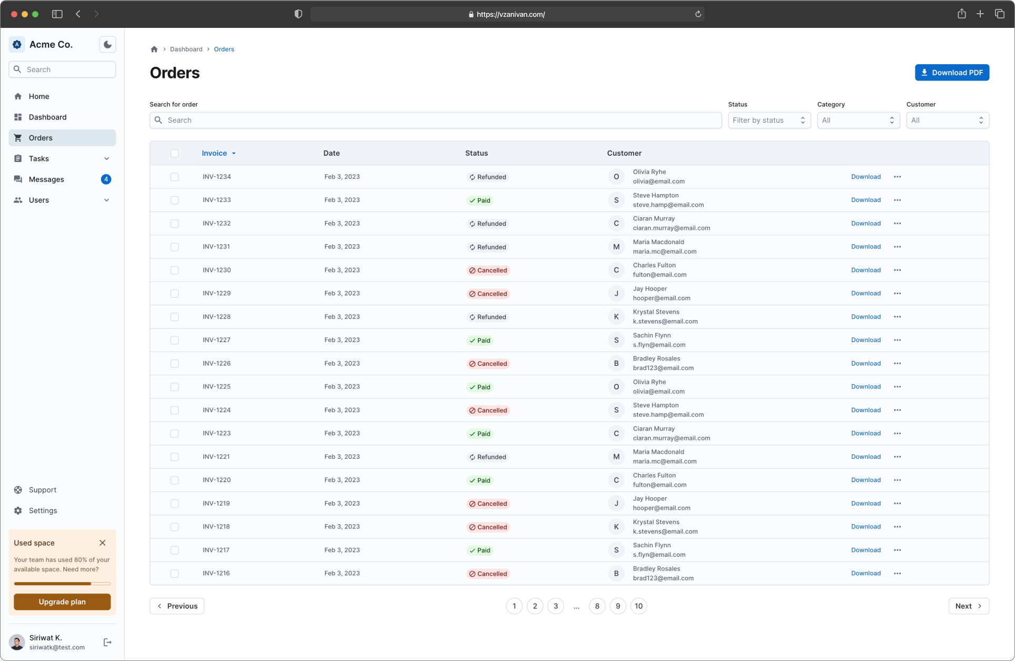
Task: Click the privacy shield icon
Action: click(298, 14)
